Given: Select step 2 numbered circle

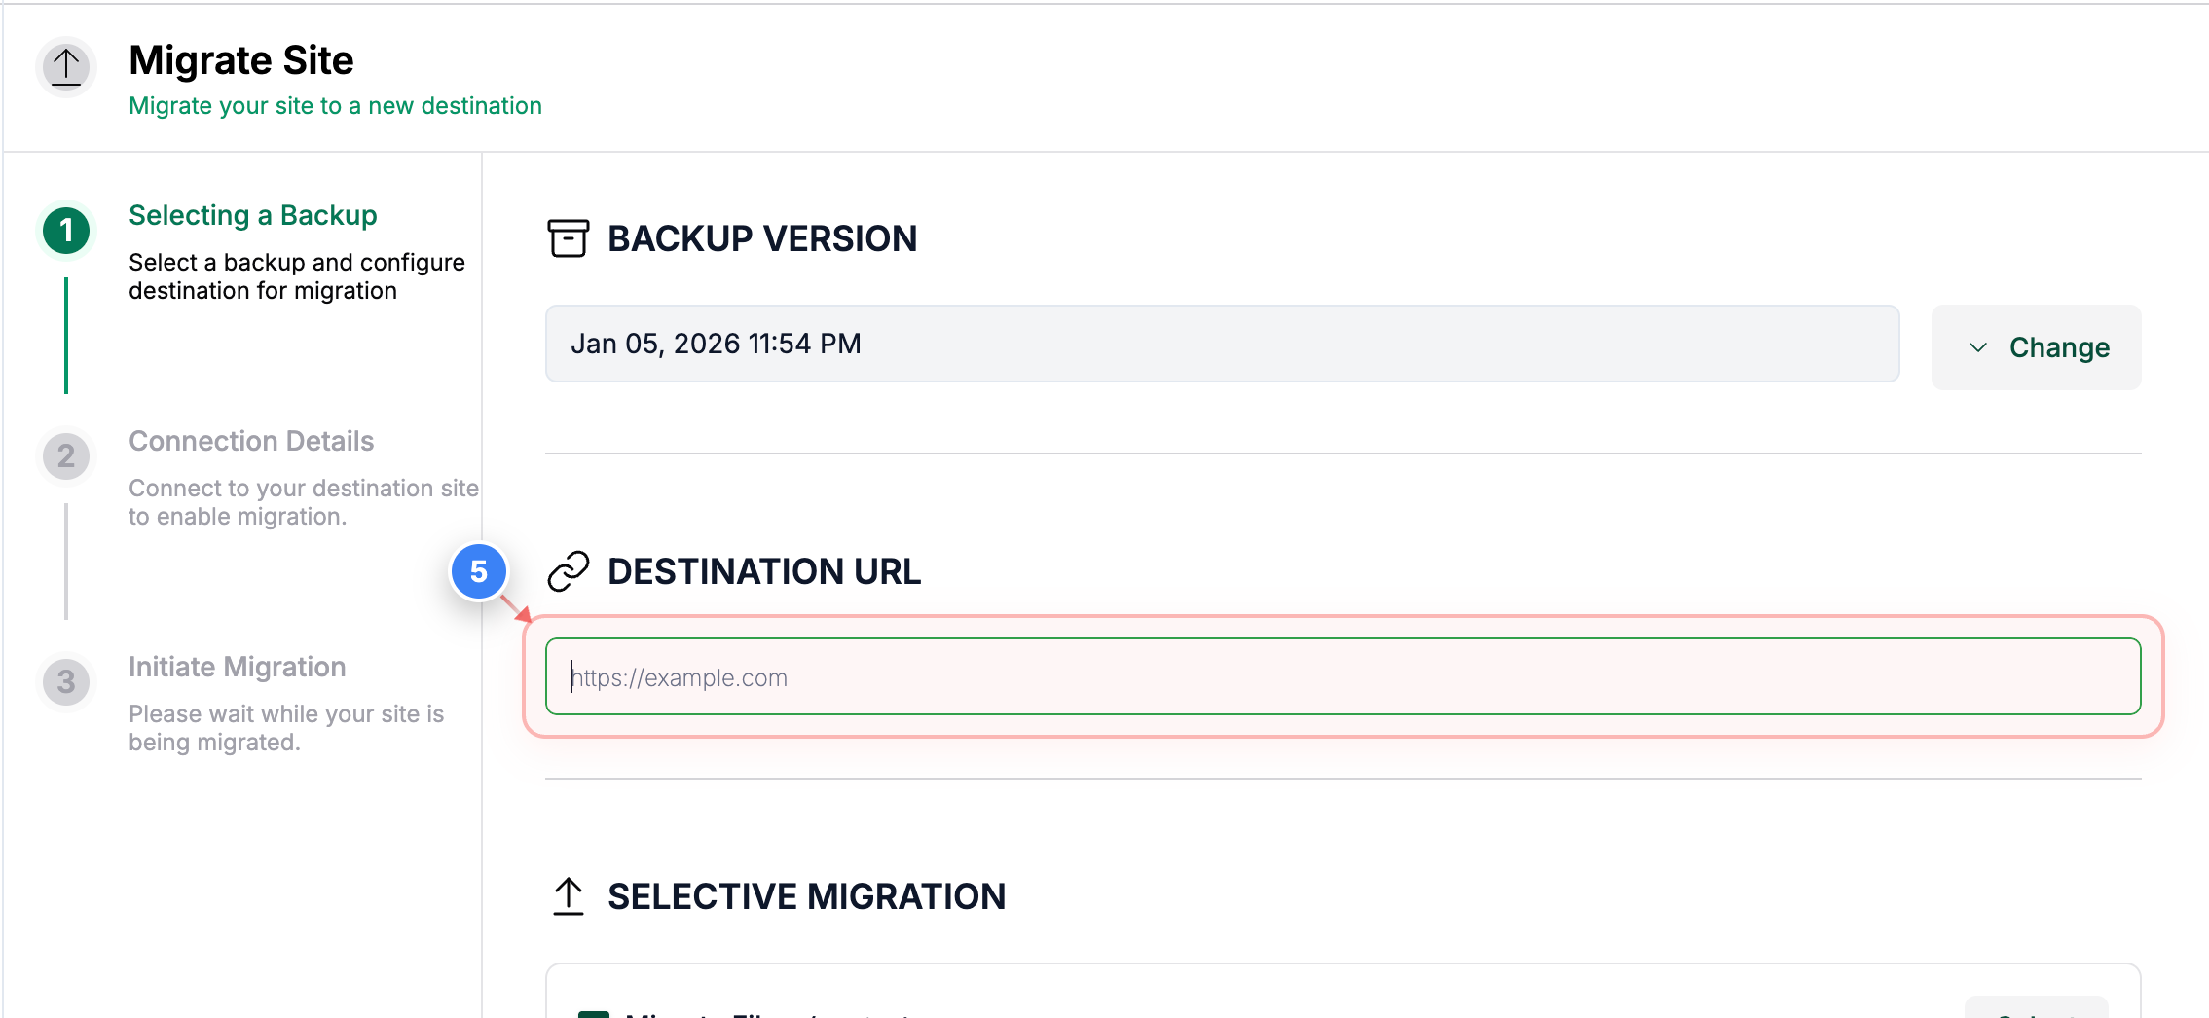Looking at the screenshot, I should click(66, 456).
